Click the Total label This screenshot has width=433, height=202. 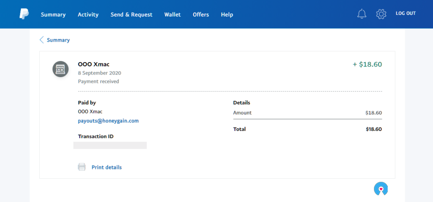[x=239, y=129]
